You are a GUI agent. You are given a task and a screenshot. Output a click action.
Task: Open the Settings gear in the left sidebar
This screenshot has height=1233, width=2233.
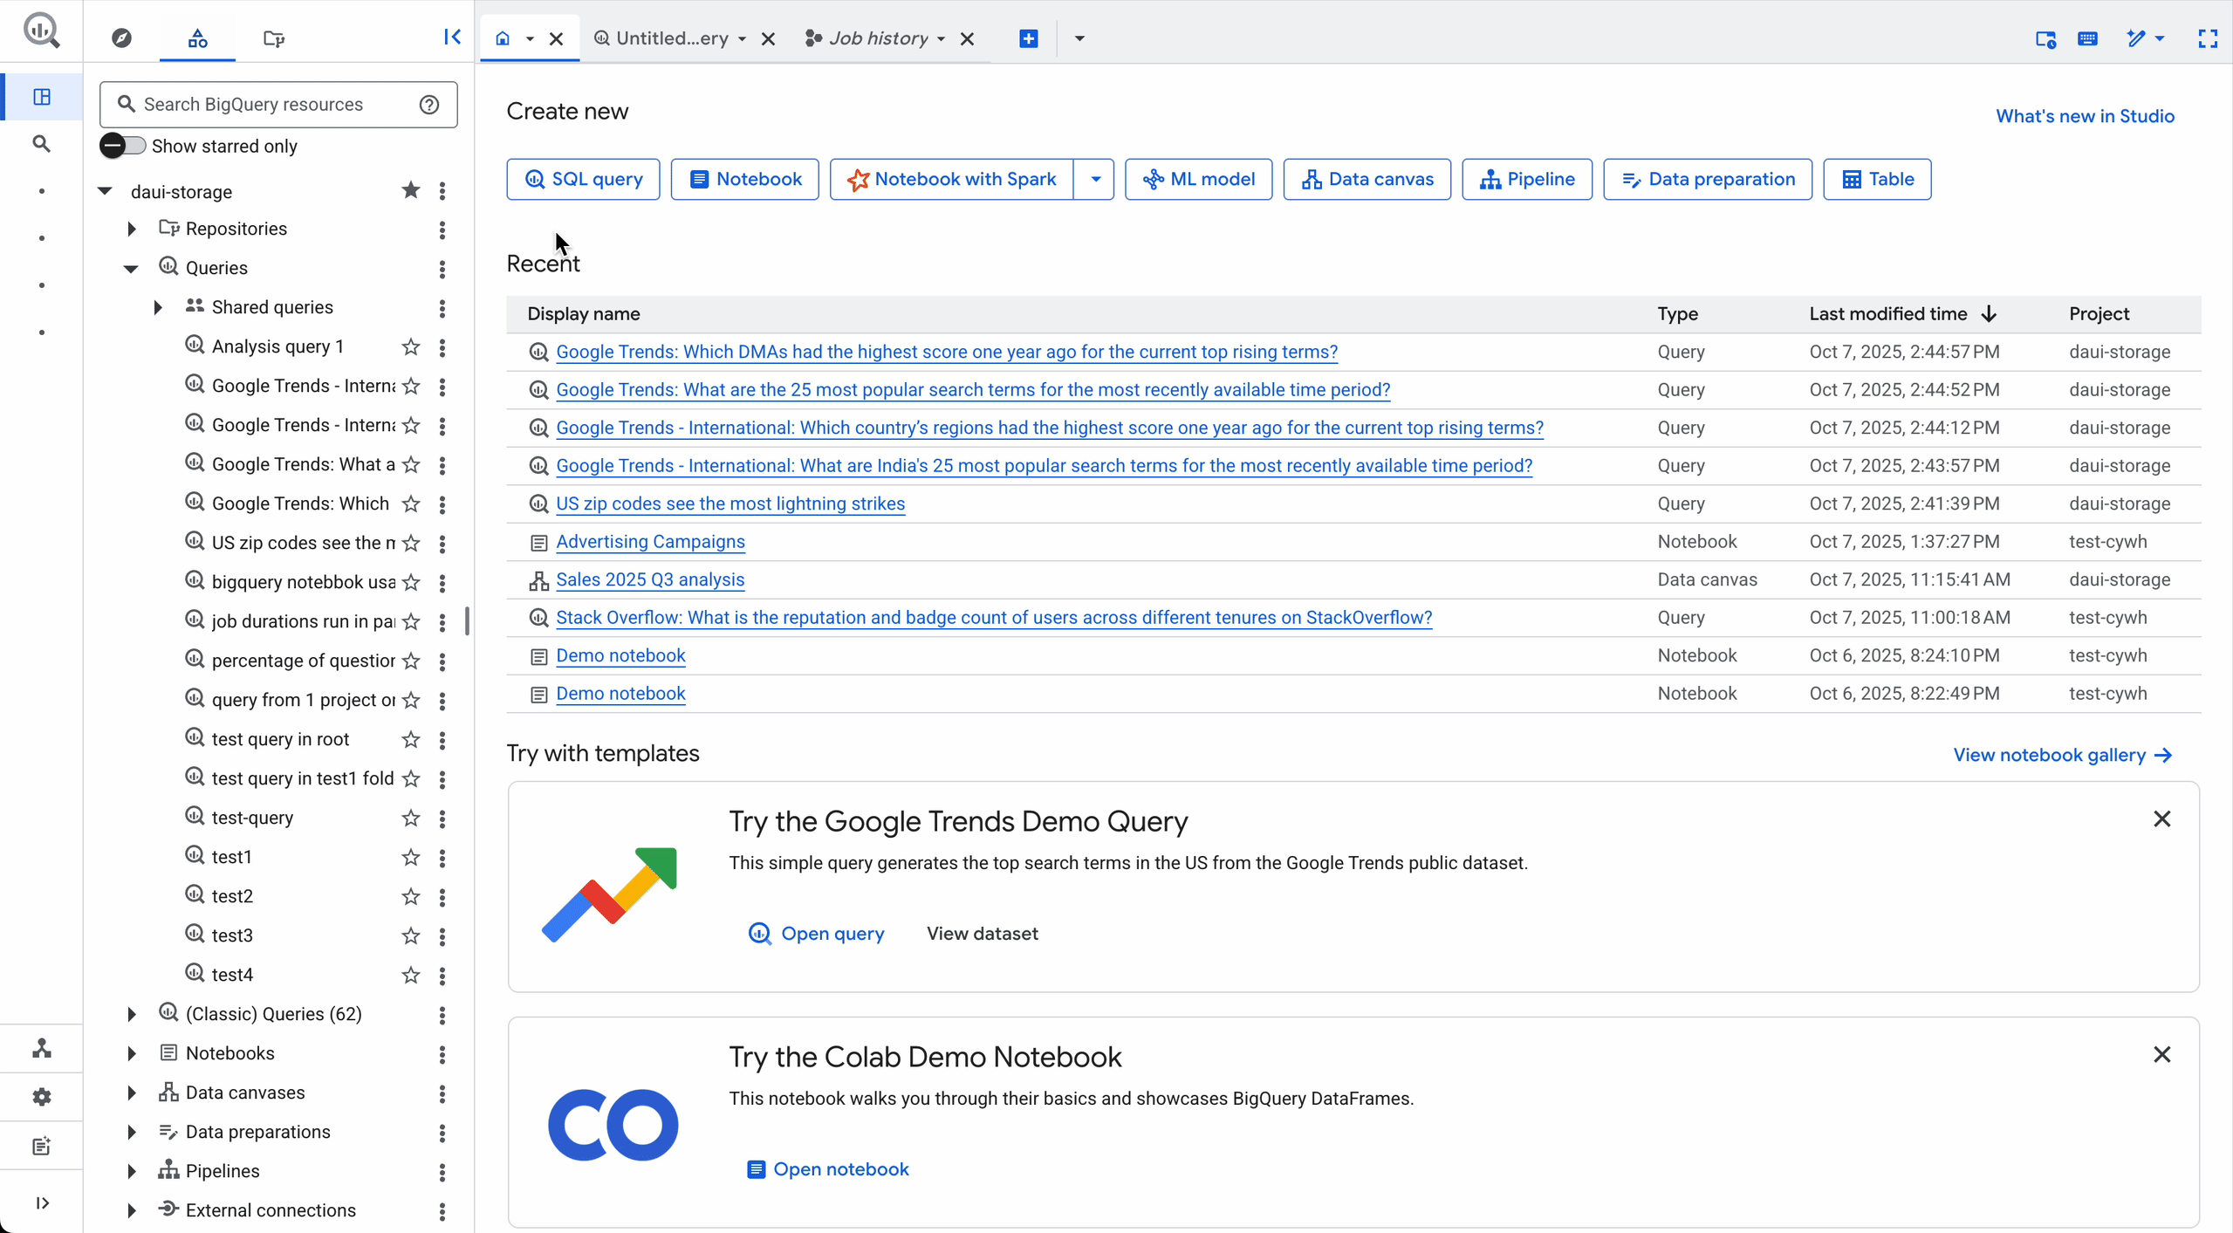tap(41, 1097)
